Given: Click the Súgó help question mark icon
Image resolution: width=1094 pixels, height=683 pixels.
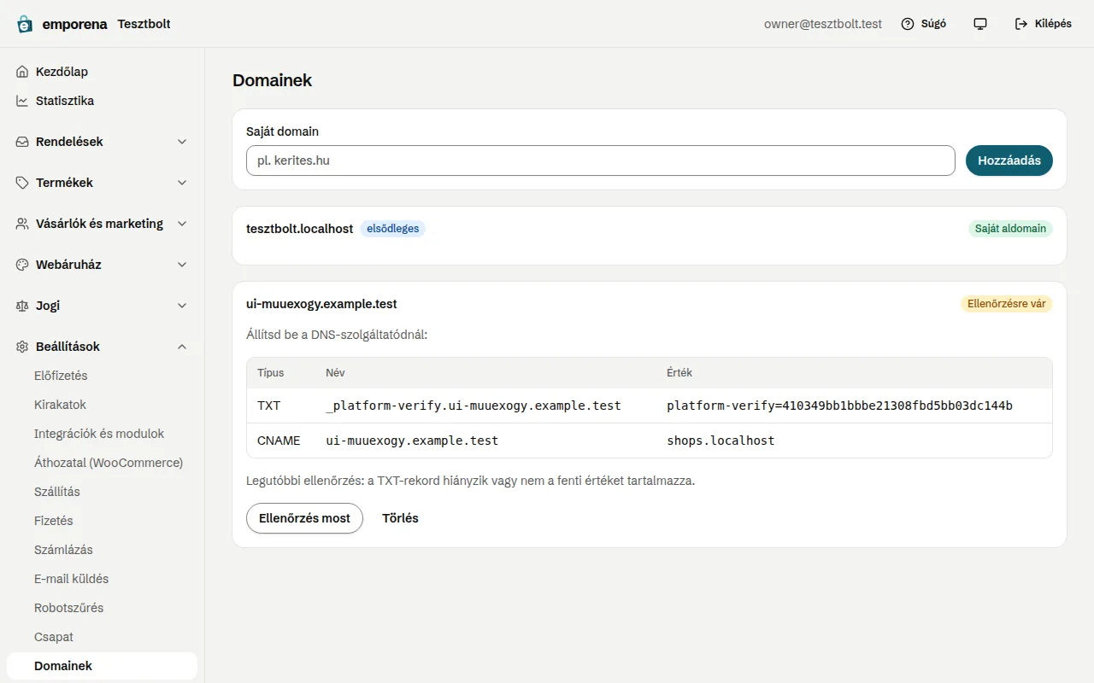Looking at the screenshot, I should (908, 24).
